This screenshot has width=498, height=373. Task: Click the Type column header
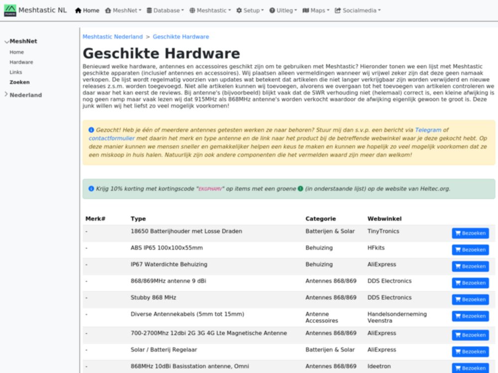pos(138,218)
